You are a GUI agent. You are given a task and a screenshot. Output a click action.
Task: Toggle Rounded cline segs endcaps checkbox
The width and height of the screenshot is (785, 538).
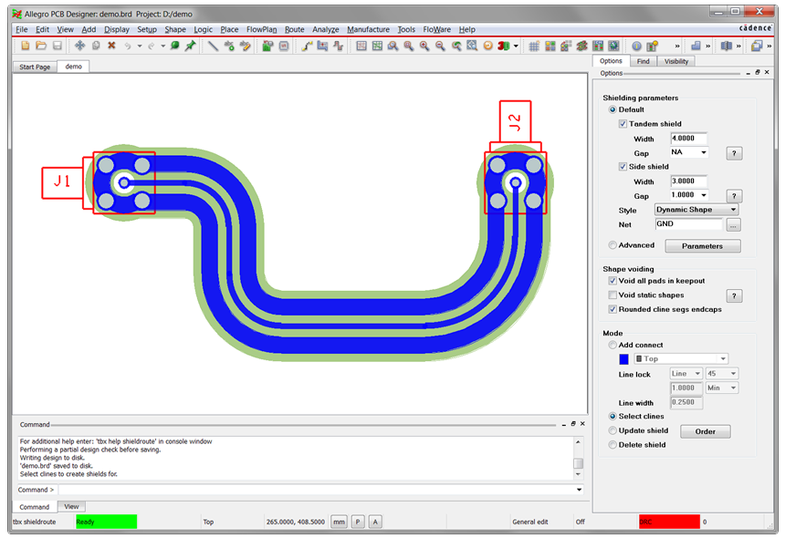[x=612, y=309]
